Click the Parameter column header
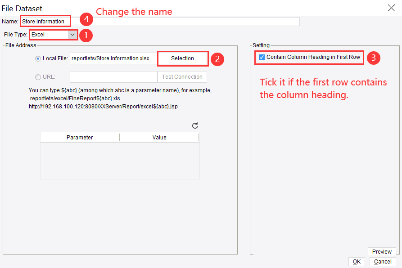402x268 pixels. pos(80,138)
